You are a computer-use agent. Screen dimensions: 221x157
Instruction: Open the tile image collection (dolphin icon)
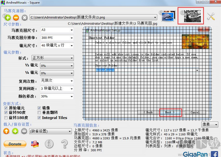[169, 16]
